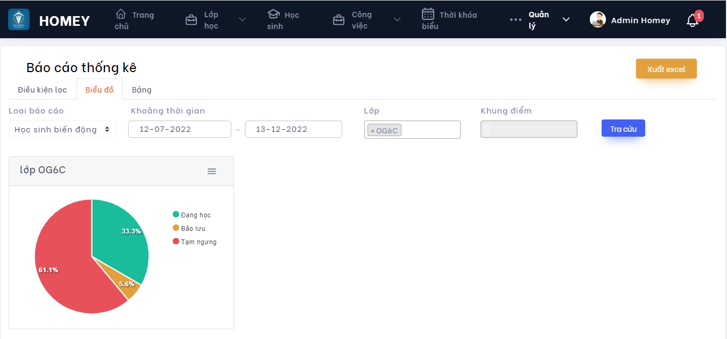Click the Lớp học briefcase icon
This screenshot has width=727, height=339.
191,20
